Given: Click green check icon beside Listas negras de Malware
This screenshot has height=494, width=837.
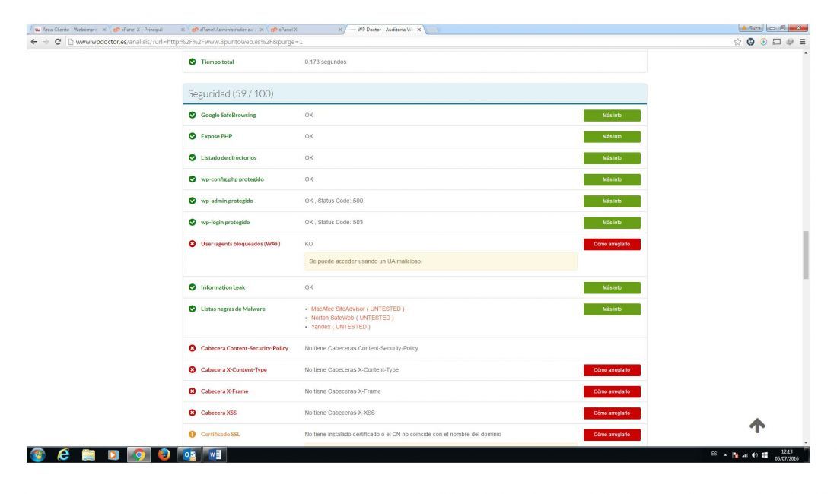Looking at the screenshot, I should pyautogui.click(x=193, y=309).
